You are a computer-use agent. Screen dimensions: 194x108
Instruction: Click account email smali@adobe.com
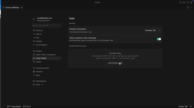point(44,18)
